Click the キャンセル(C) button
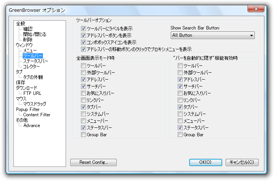Screen dimensions: 274x181 [242, 162]
